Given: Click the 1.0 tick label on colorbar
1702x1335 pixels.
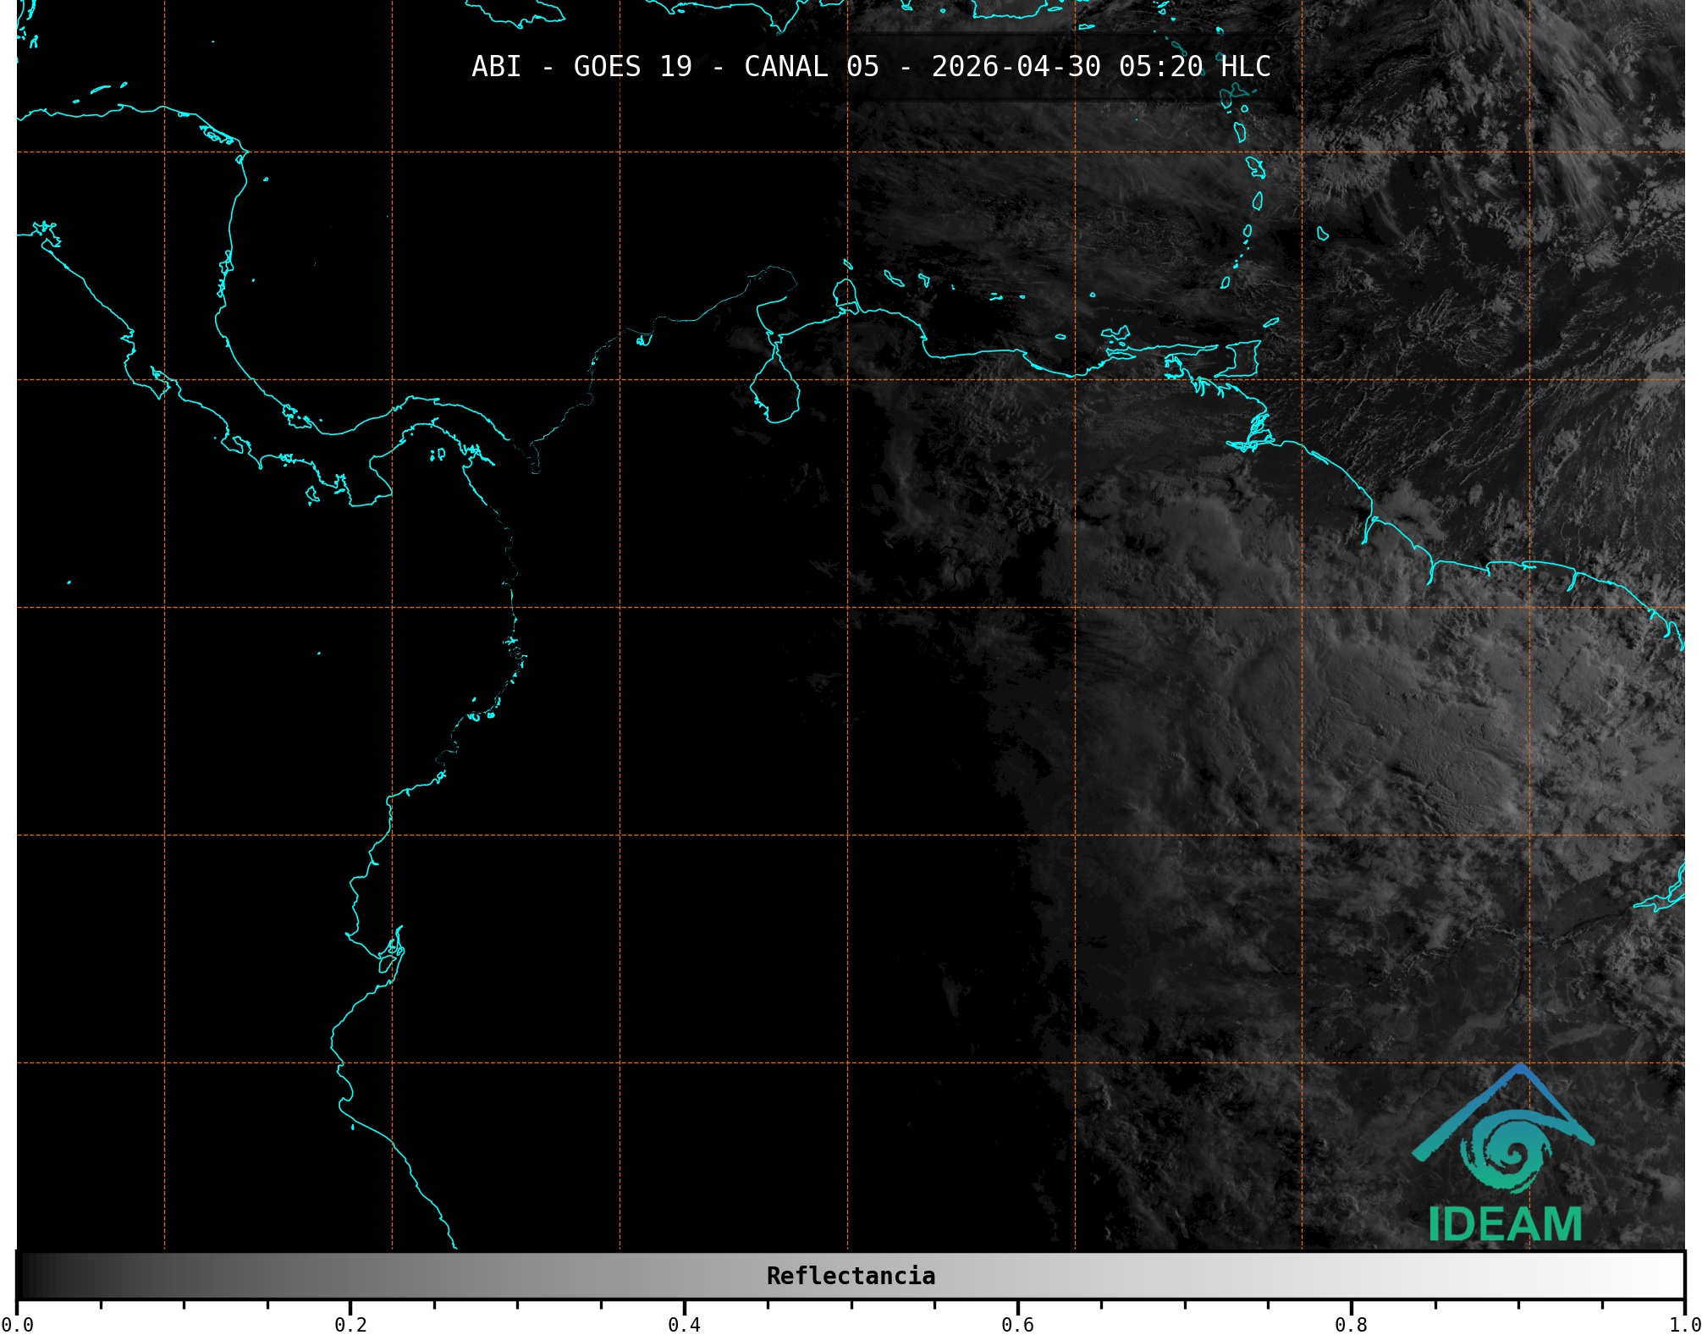Looking at the screenshot, I should 1684,1324.
